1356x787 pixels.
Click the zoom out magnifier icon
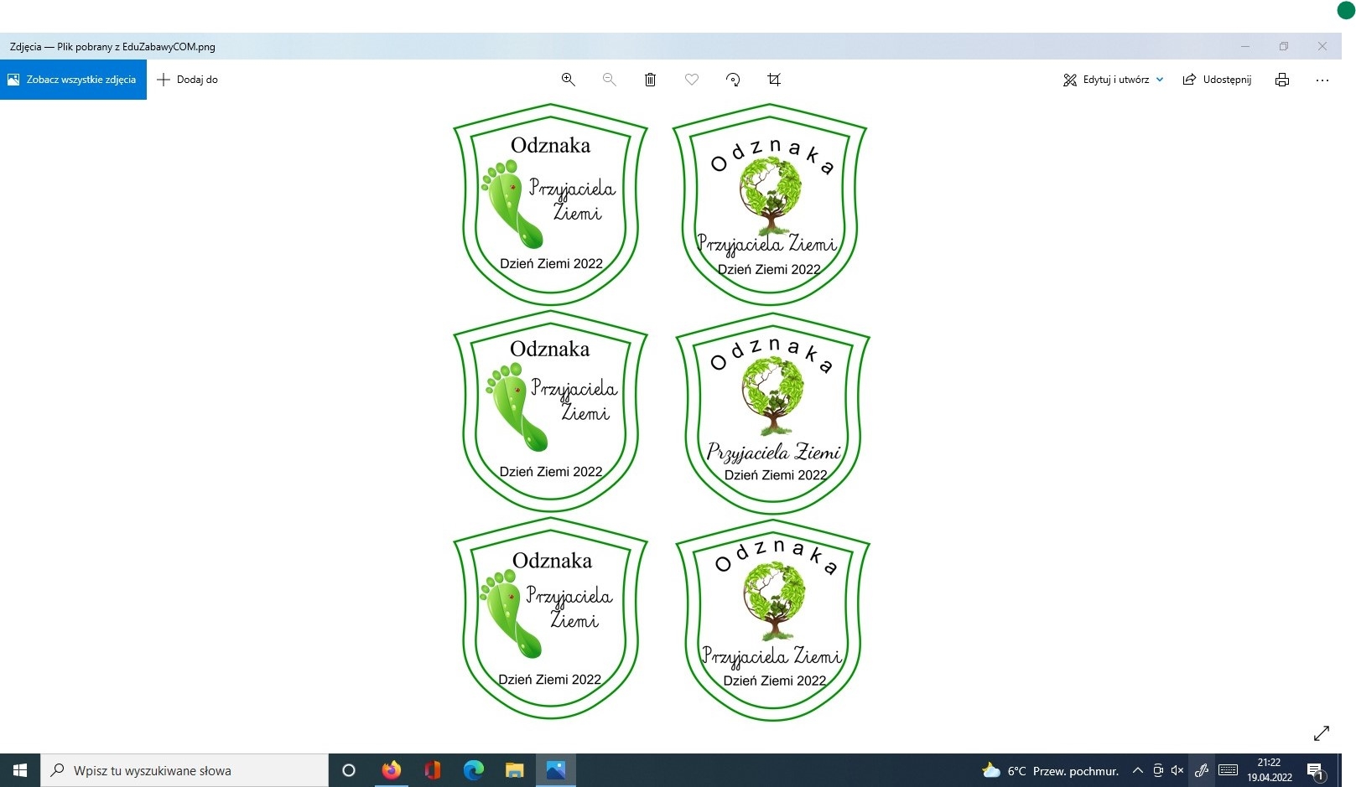pyautogui.click(x=610, y=80)
